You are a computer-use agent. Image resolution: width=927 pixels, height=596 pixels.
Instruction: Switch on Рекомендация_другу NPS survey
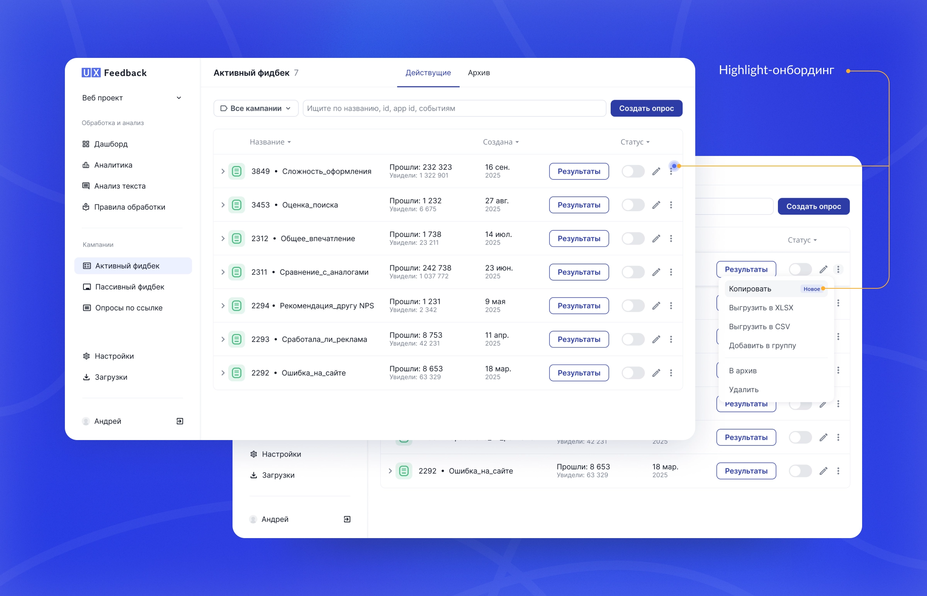click(633, 306)
